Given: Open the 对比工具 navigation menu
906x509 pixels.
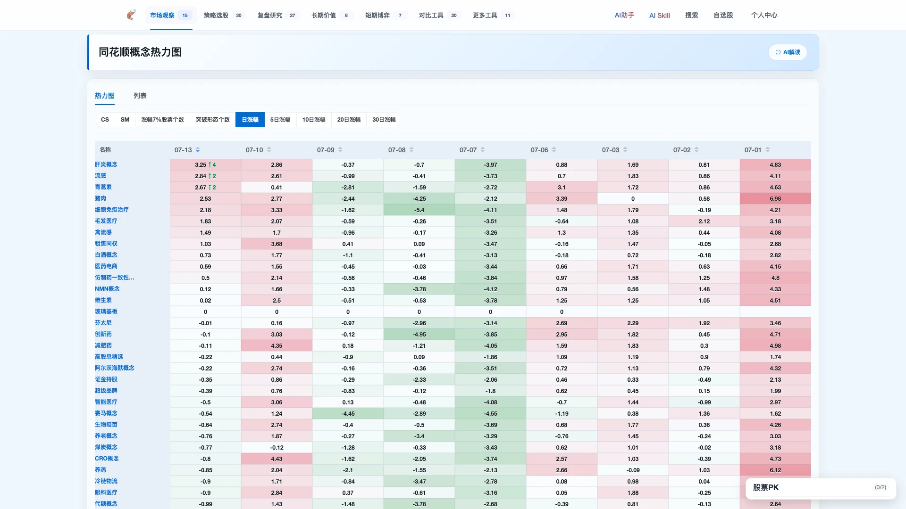Looking at the screenshot, I should [440, 15].
